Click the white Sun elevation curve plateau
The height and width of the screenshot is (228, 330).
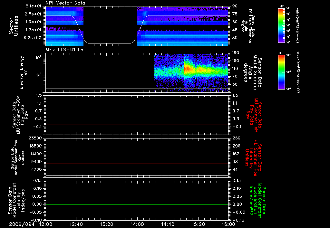click(x=188, y=15)
